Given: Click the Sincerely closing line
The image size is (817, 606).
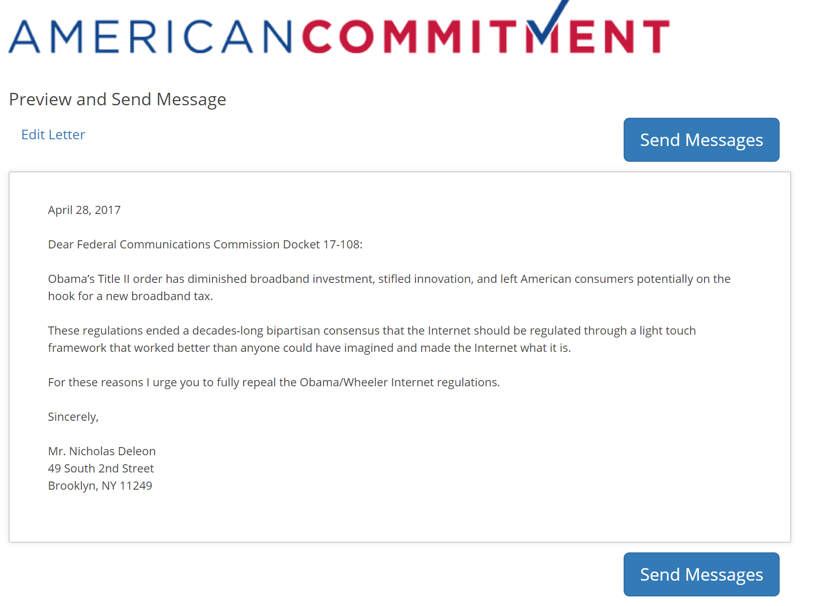Looking at the screenshot, I should point(73,417).
